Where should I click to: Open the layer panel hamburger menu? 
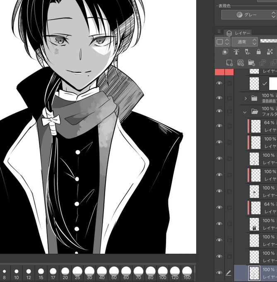(219, 32)
